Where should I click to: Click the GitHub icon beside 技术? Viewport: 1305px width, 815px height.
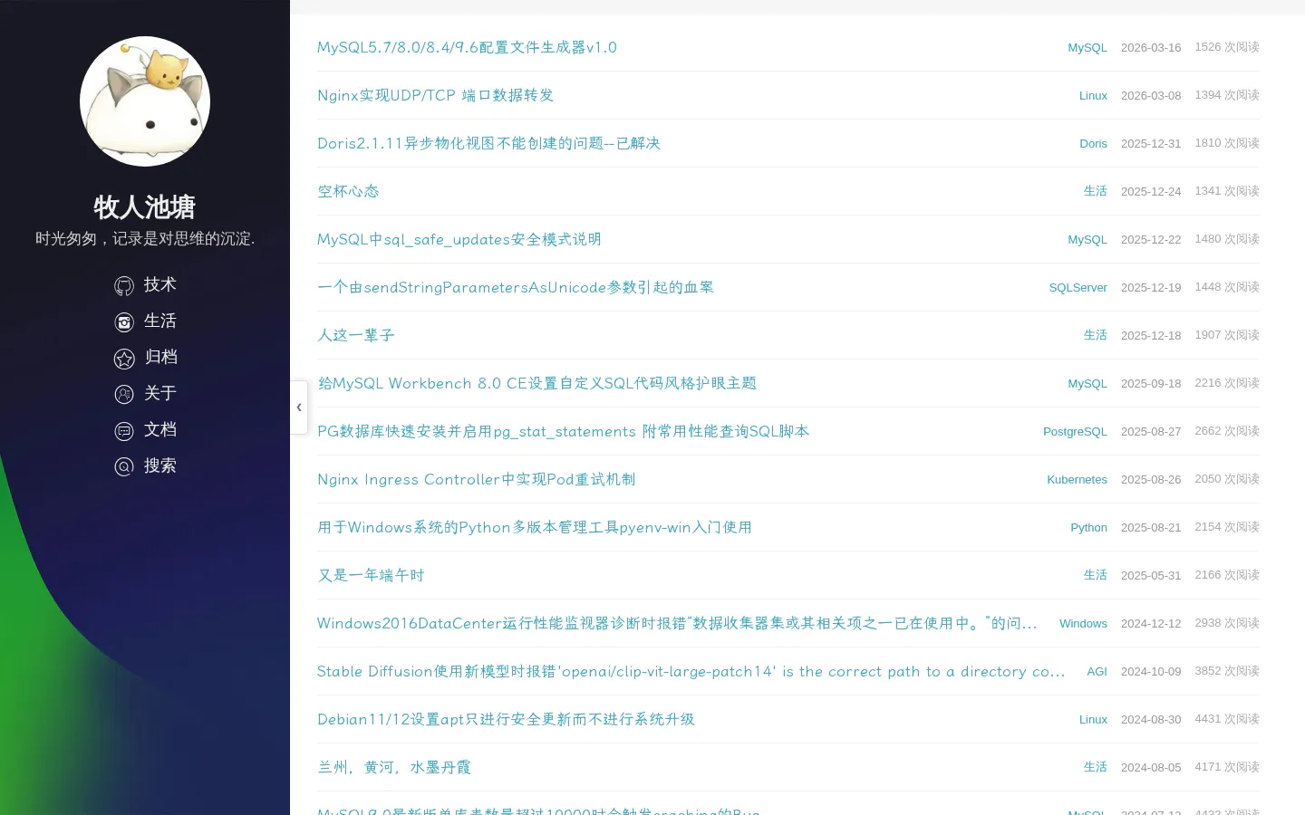[124, 286]
